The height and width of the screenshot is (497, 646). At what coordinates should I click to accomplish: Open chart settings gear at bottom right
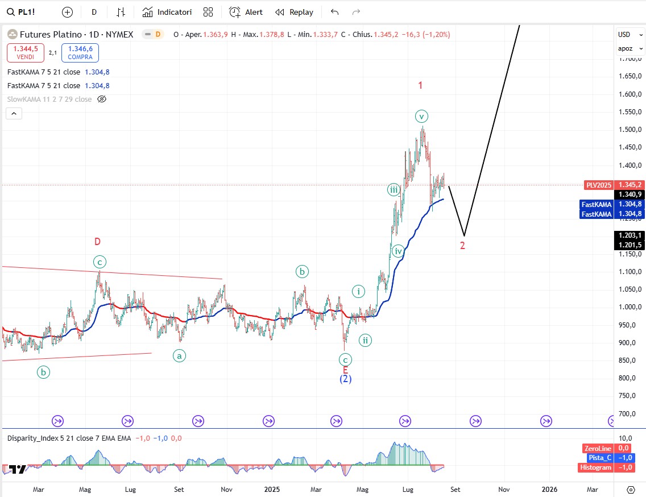631,490
